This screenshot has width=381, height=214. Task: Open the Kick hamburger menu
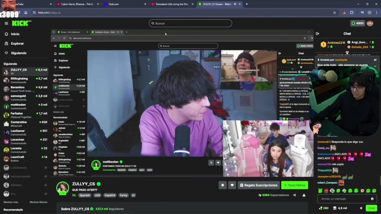point(6,23)
